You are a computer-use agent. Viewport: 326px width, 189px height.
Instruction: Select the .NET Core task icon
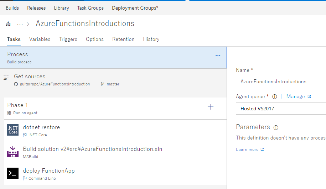coord(13,130)
